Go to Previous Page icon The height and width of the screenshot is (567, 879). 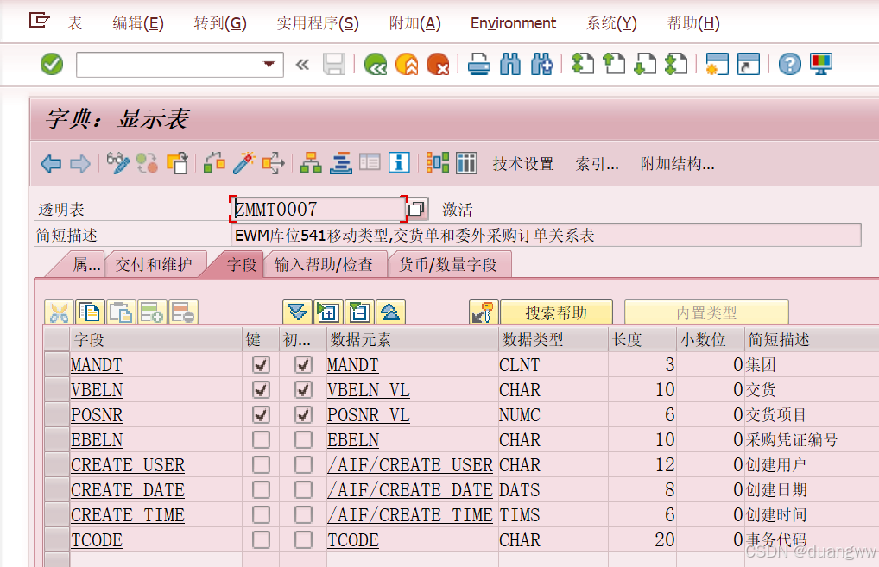pyautogui.click(x=614, y=64)
